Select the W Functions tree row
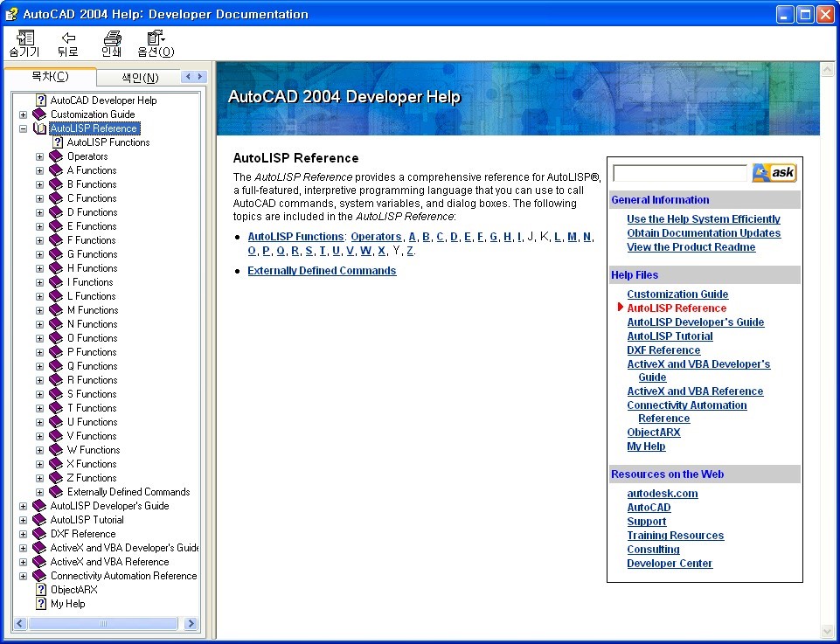 (x=94, y=450)
